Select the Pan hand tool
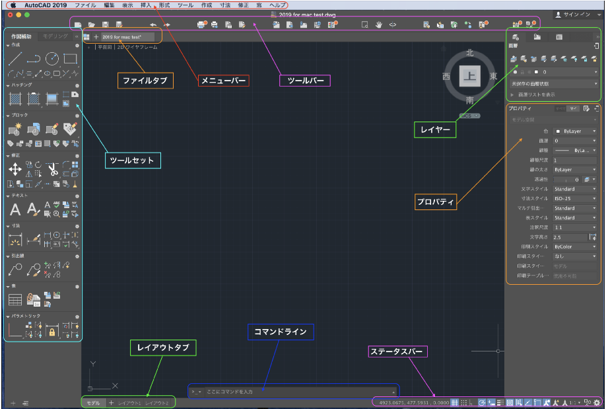Screen dimensions: 606x409 pyautogui.click(x=379, y=24)
